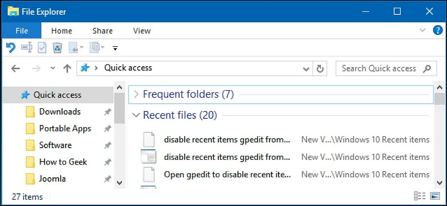Screen dimensions: 447x206
Task: Navigate back with the left arrow
Action: (x=15, y=68)
